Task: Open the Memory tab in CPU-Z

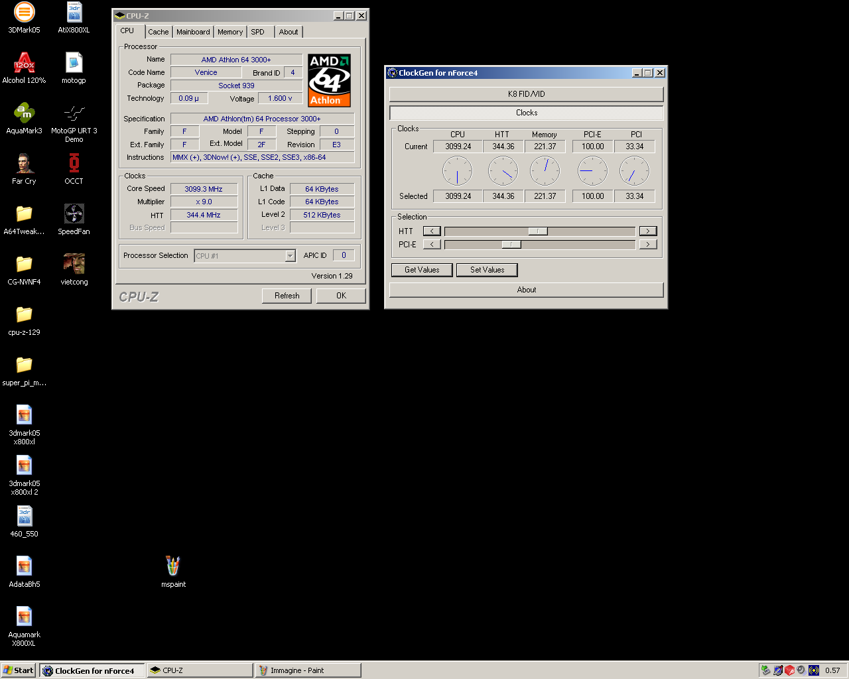Action: click(230, 32)
